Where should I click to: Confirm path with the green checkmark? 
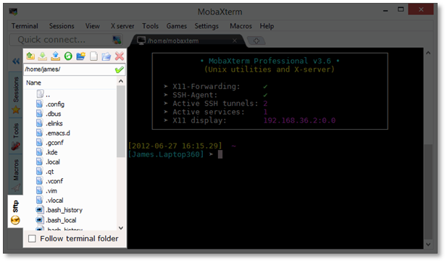pos(120,70)
